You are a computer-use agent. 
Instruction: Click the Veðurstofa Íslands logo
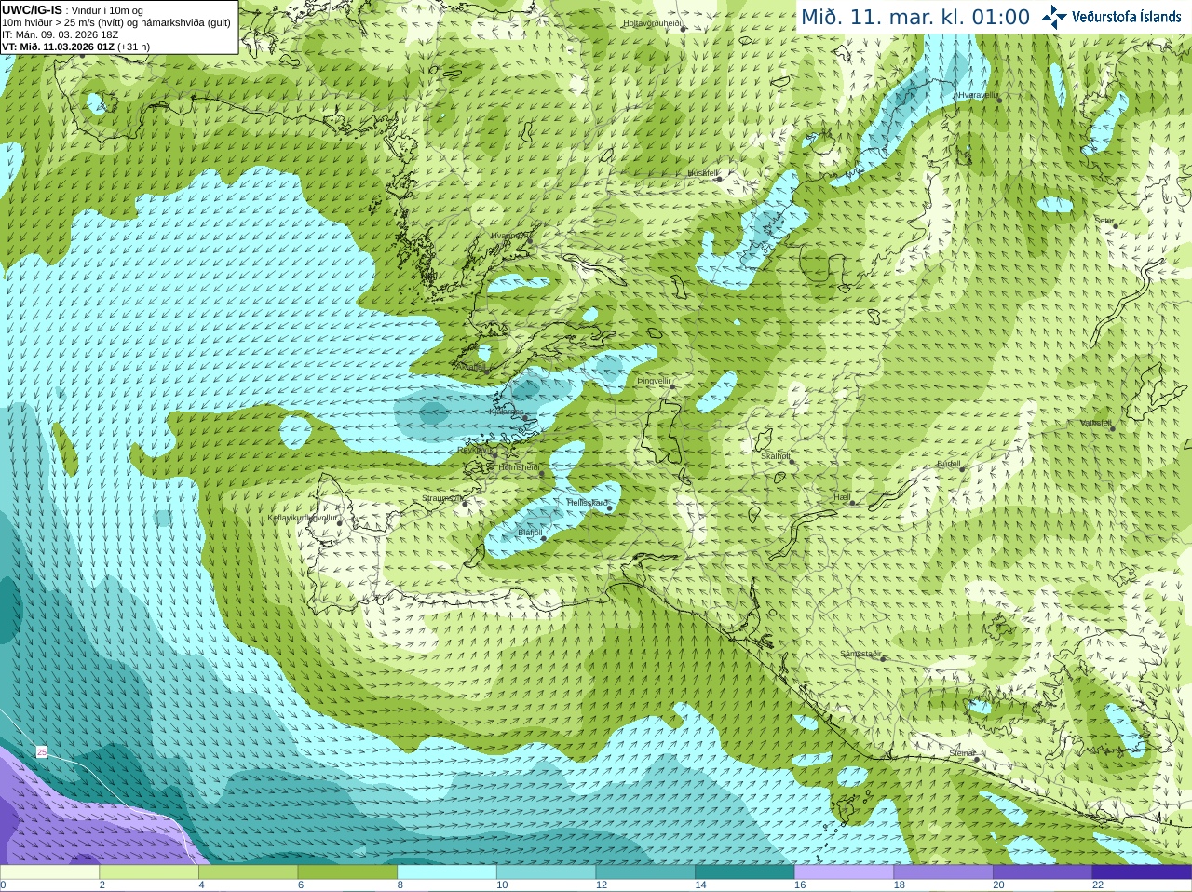pos(1111,16)
